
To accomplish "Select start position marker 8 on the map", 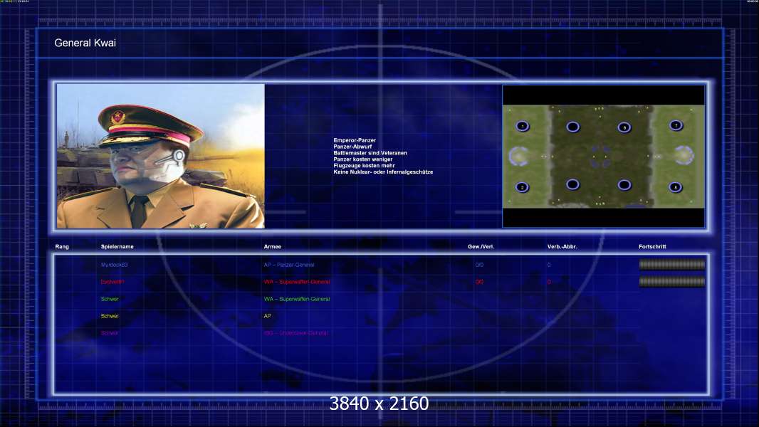I will click(x=676, y=187).
